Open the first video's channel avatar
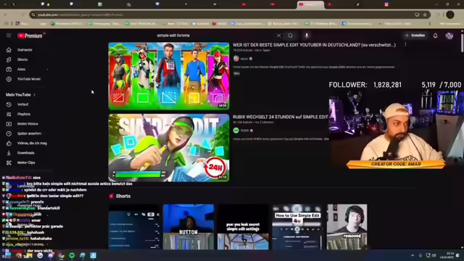This screenshot has width=464, height=261. coord(236,59)
